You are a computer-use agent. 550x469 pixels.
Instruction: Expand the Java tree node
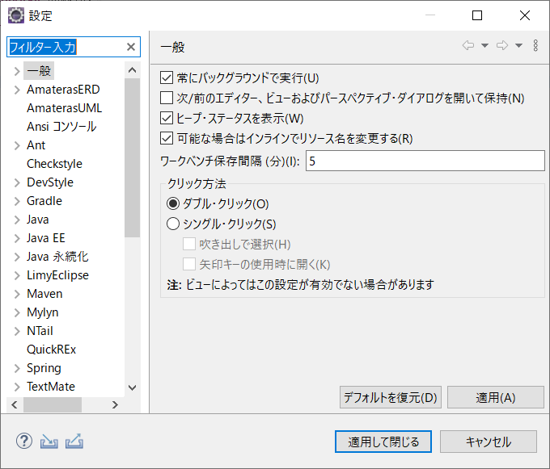click(x=17, y=220)
